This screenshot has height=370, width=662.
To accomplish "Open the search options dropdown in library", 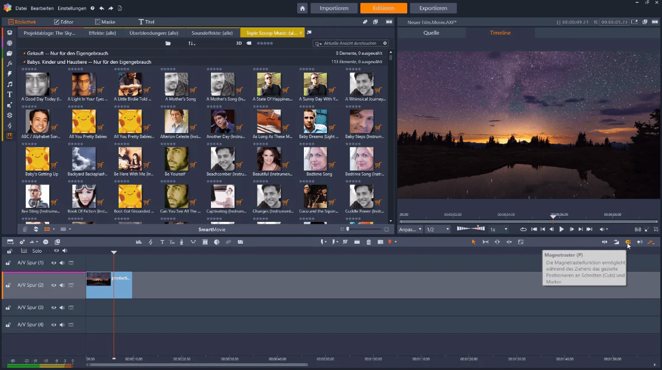I will 318,44.
